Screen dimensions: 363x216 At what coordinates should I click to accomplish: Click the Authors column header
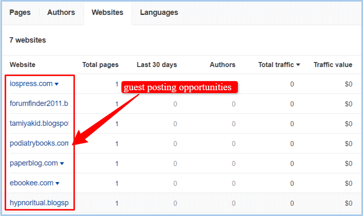(223, 65)
